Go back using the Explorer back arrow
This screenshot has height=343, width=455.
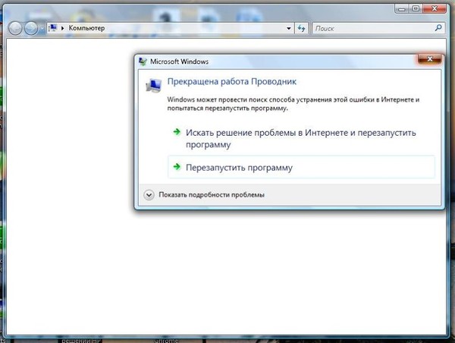[15, 28]
